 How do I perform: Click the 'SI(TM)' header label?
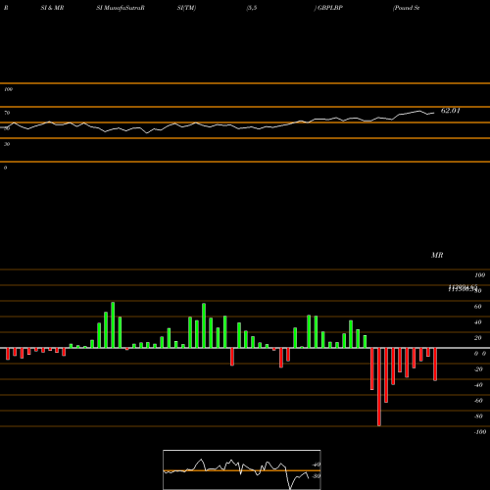click(x=186, y=8)
